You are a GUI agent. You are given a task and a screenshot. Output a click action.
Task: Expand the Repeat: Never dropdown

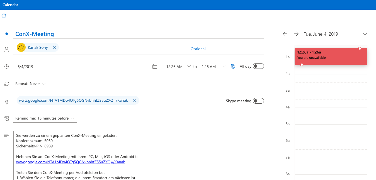click(44, 84)
